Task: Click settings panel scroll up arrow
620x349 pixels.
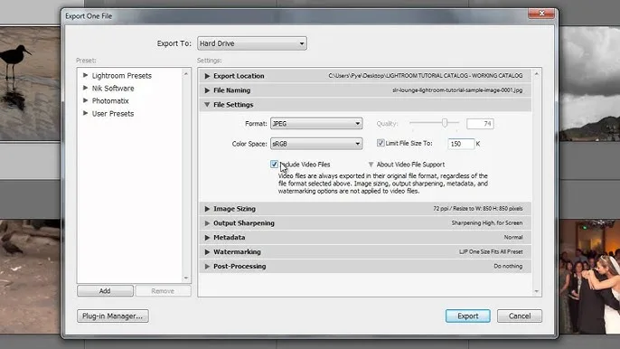Action: coord(537,74)
